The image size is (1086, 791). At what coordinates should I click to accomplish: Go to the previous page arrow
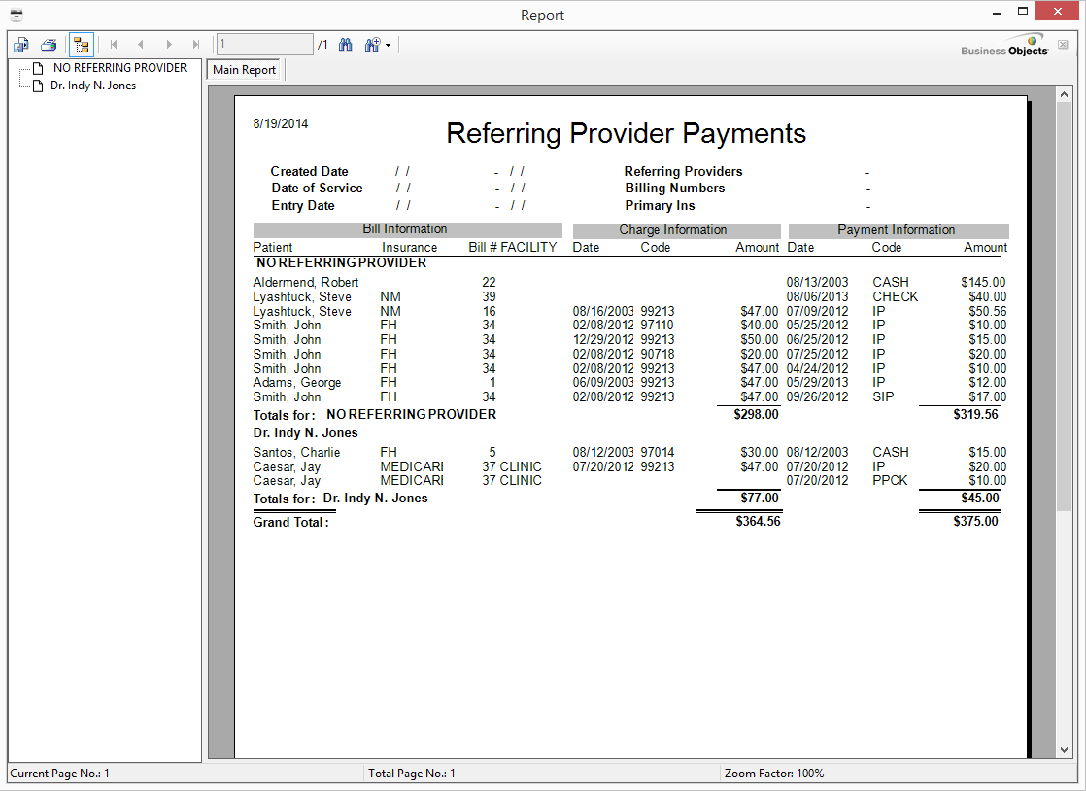click(141, 45)
